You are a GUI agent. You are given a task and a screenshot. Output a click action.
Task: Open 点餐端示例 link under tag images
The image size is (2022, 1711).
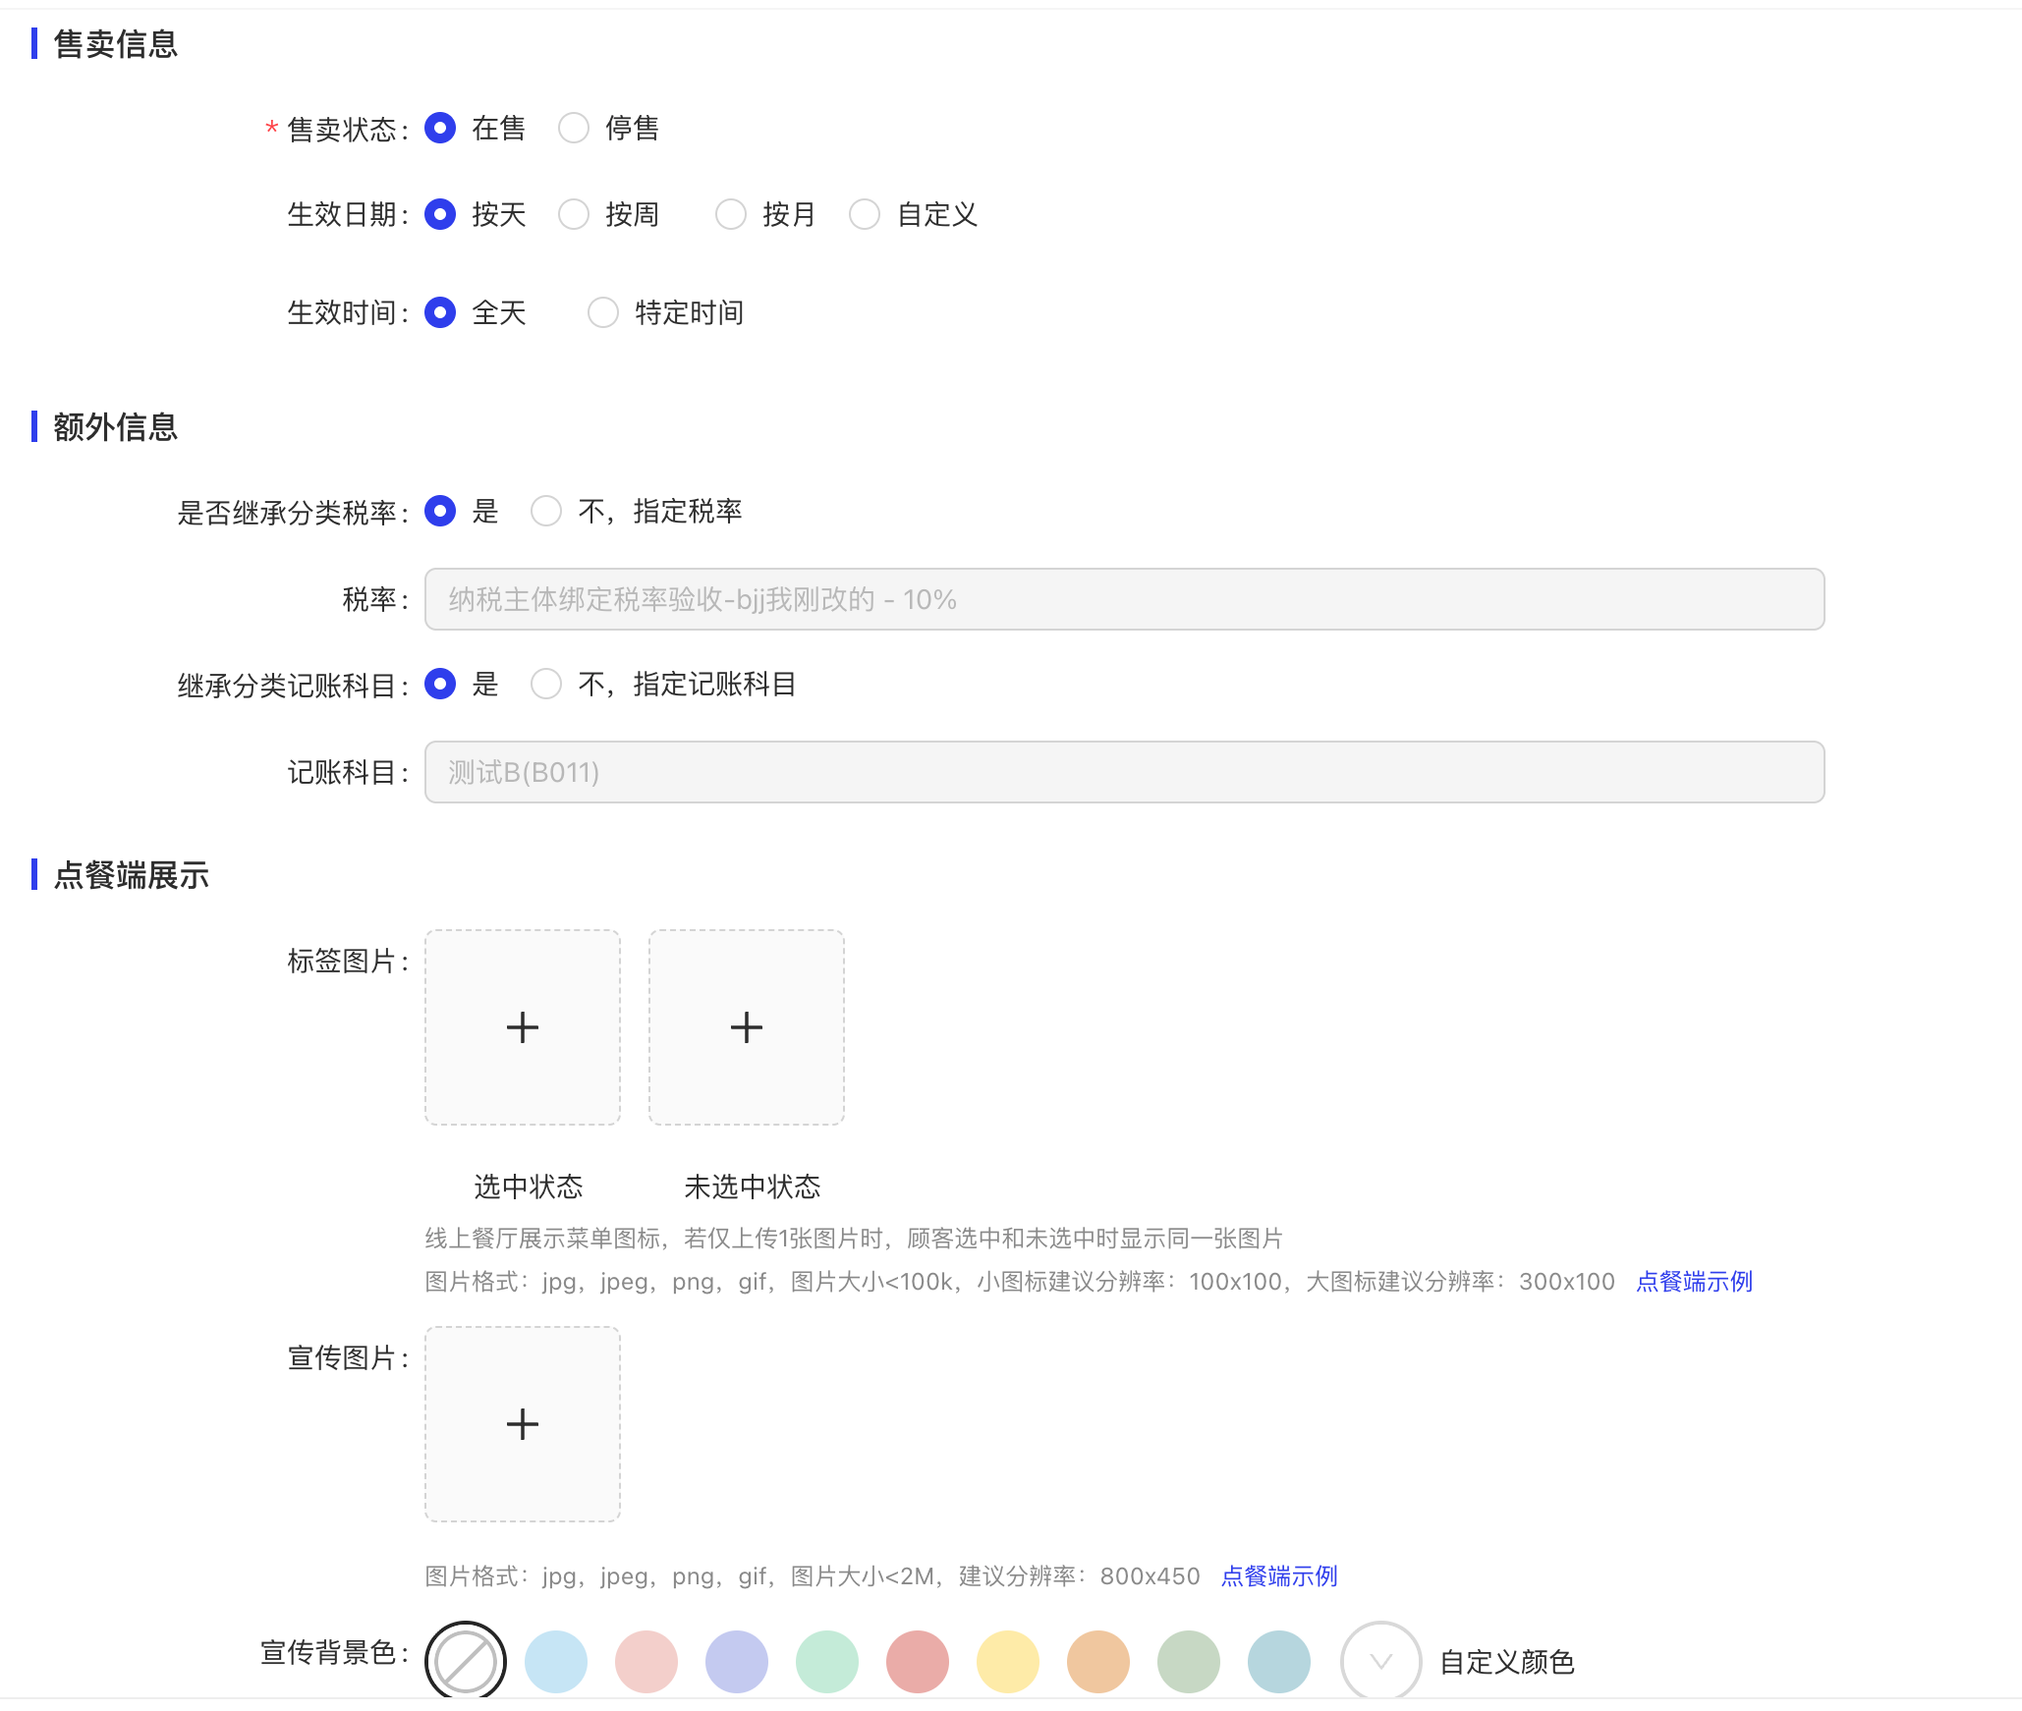tap(1694, 1281)
